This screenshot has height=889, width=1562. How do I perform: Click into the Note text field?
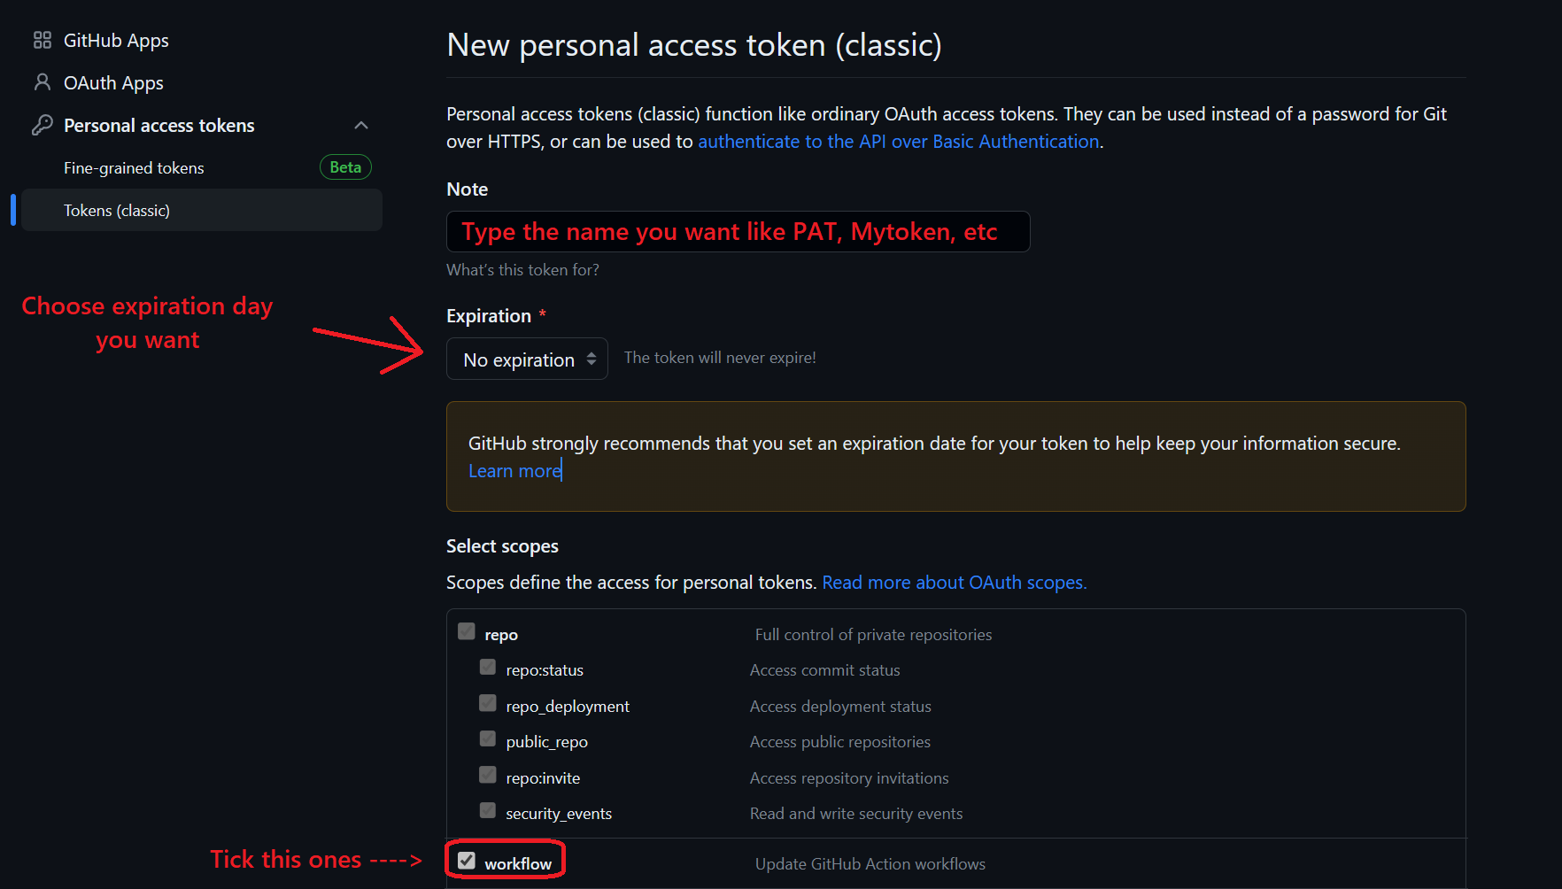[738, 232]
